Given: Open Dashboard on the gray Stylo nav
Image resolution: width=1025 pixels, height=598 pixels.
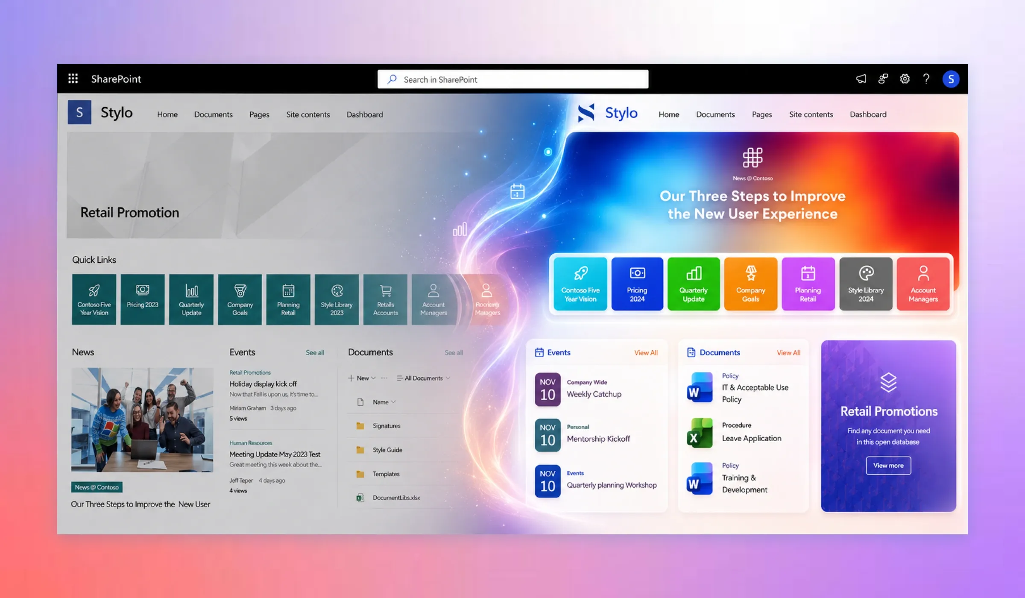Looking at the screenshot, I should click(x=365, y=114).
